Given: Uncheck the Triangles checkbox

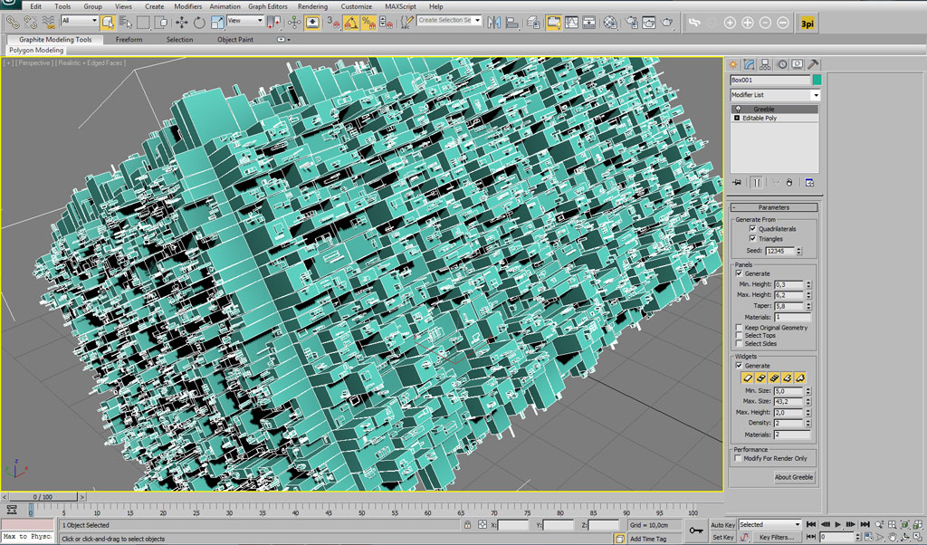Looking at the screenshot, I should coord(752,238).
